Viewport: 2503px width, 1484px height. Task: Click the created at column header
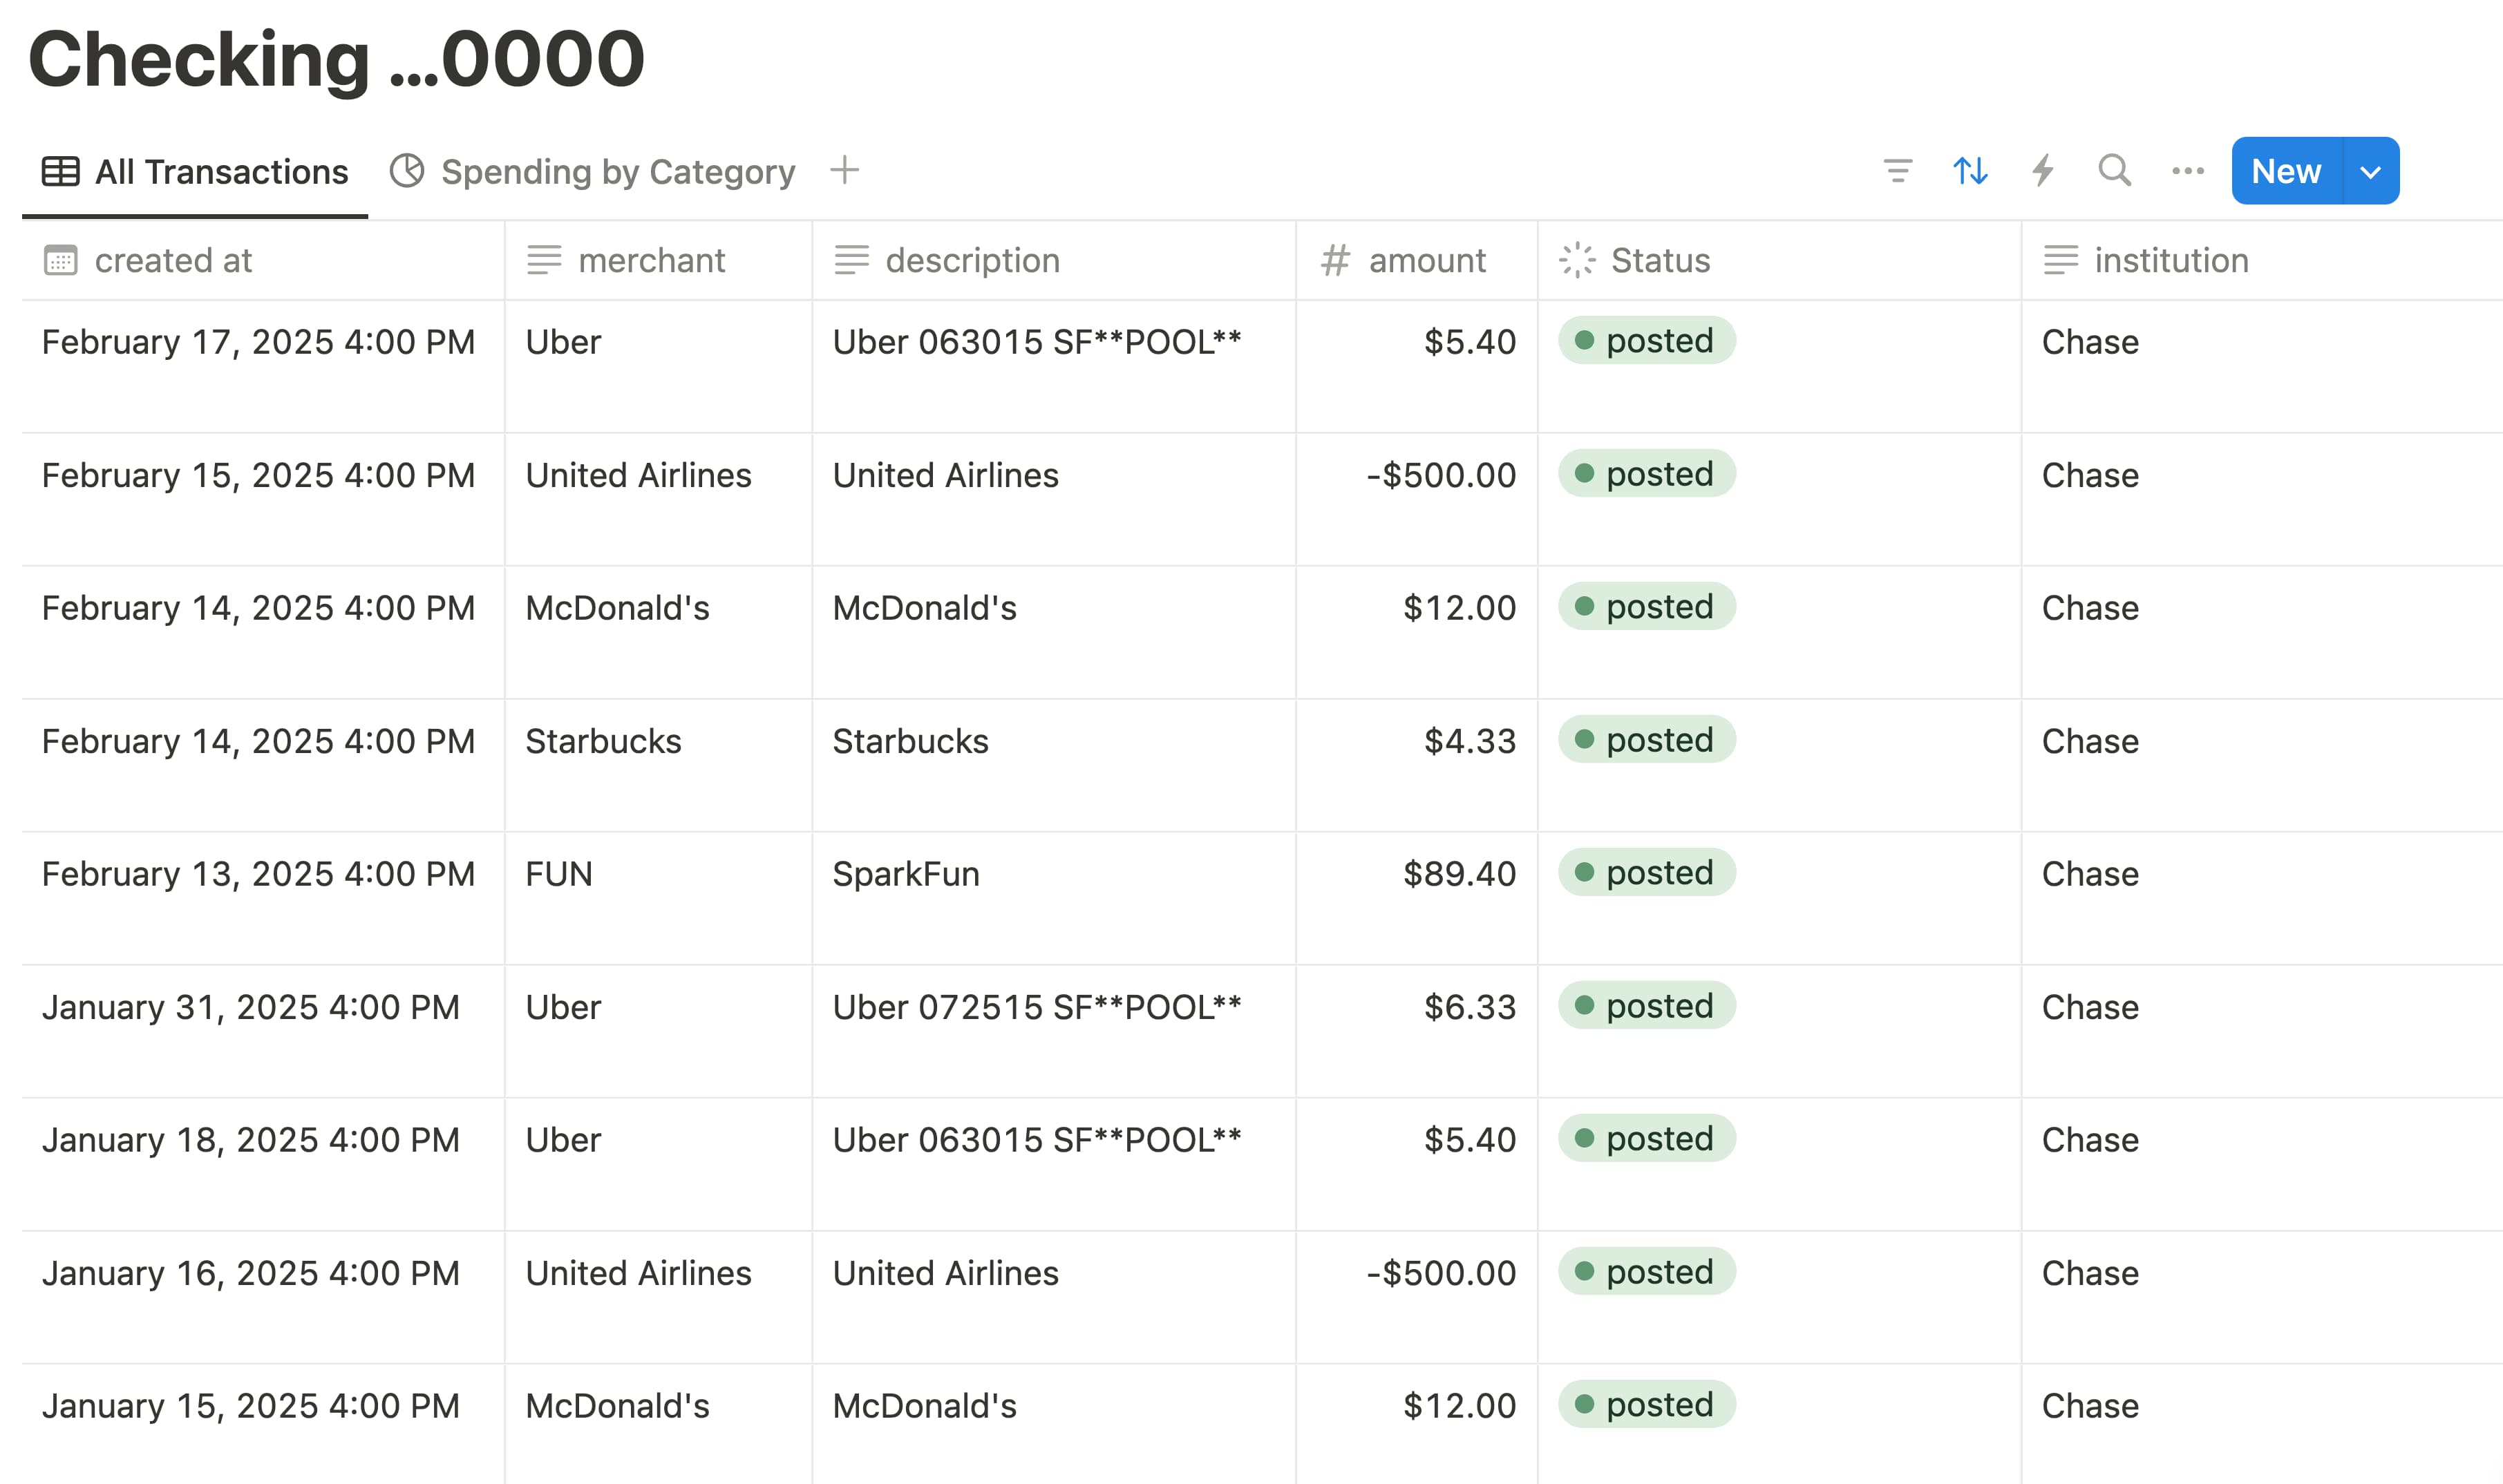tap(173, 261)
